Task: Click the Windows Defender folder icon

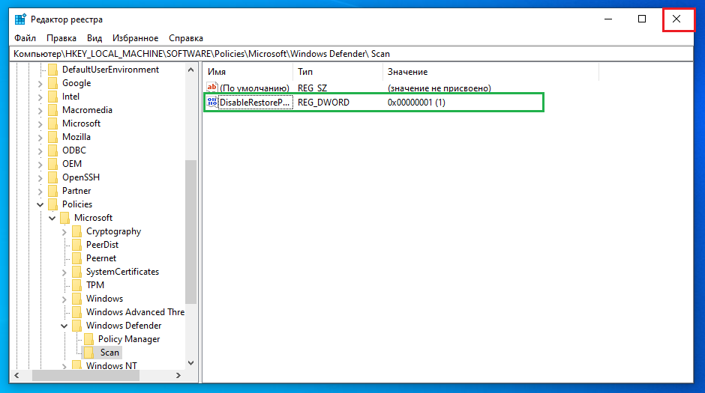Action: click(77, 326)
